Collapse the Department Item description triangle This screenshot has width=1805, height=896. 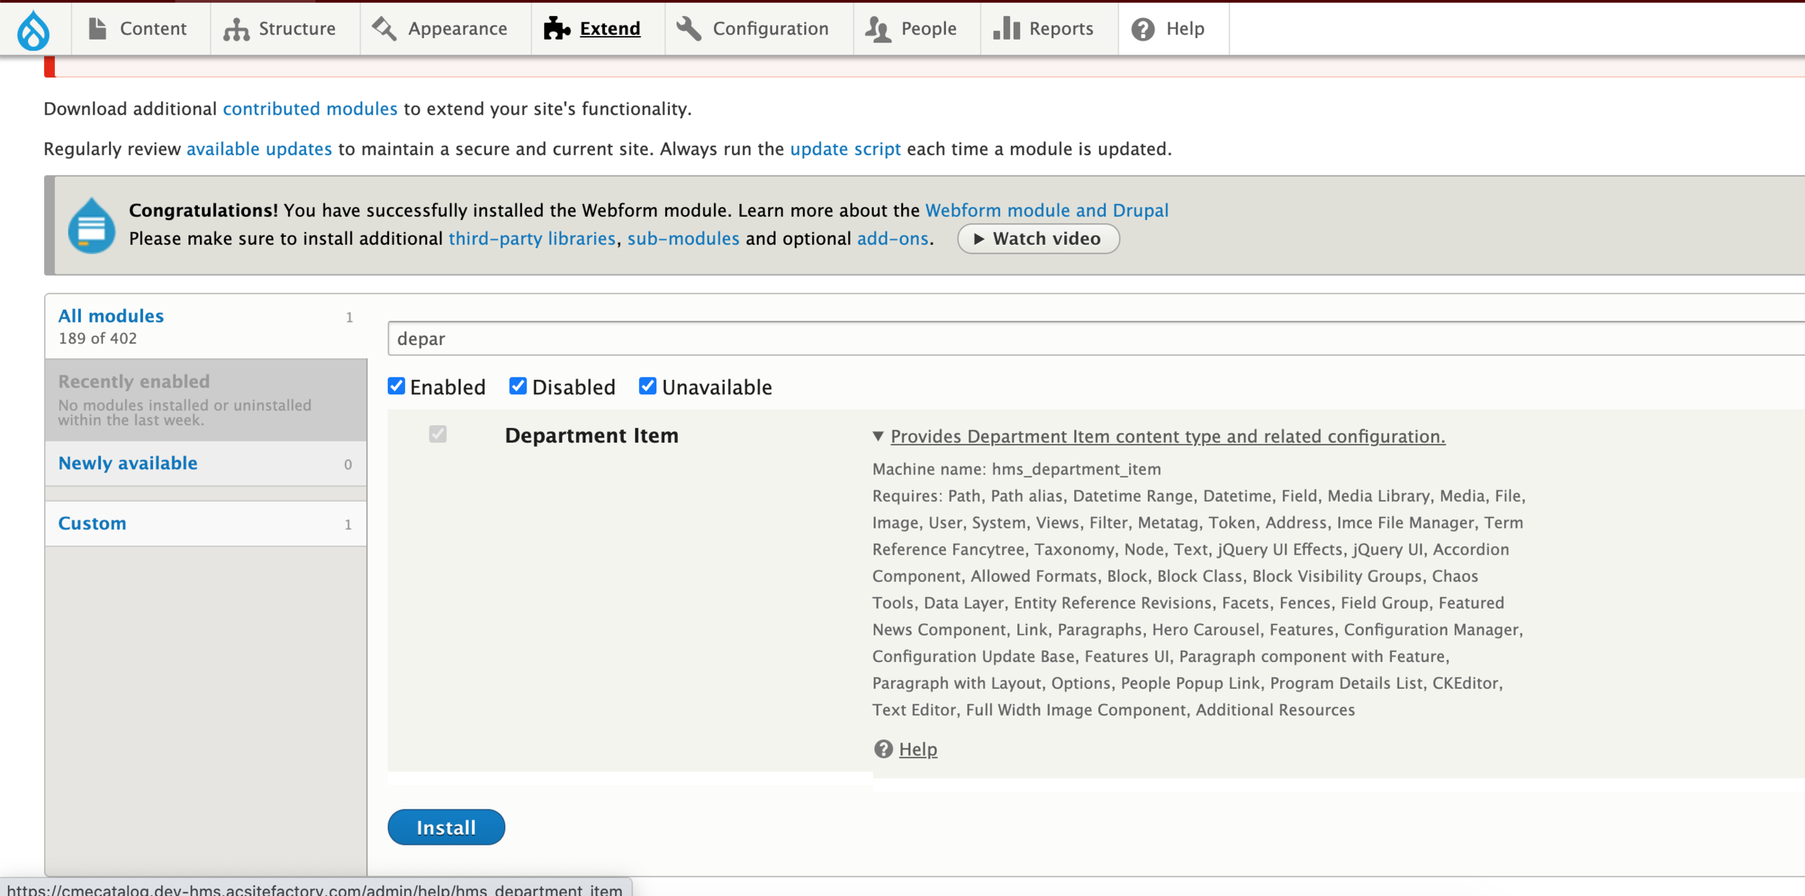(878, 436)
